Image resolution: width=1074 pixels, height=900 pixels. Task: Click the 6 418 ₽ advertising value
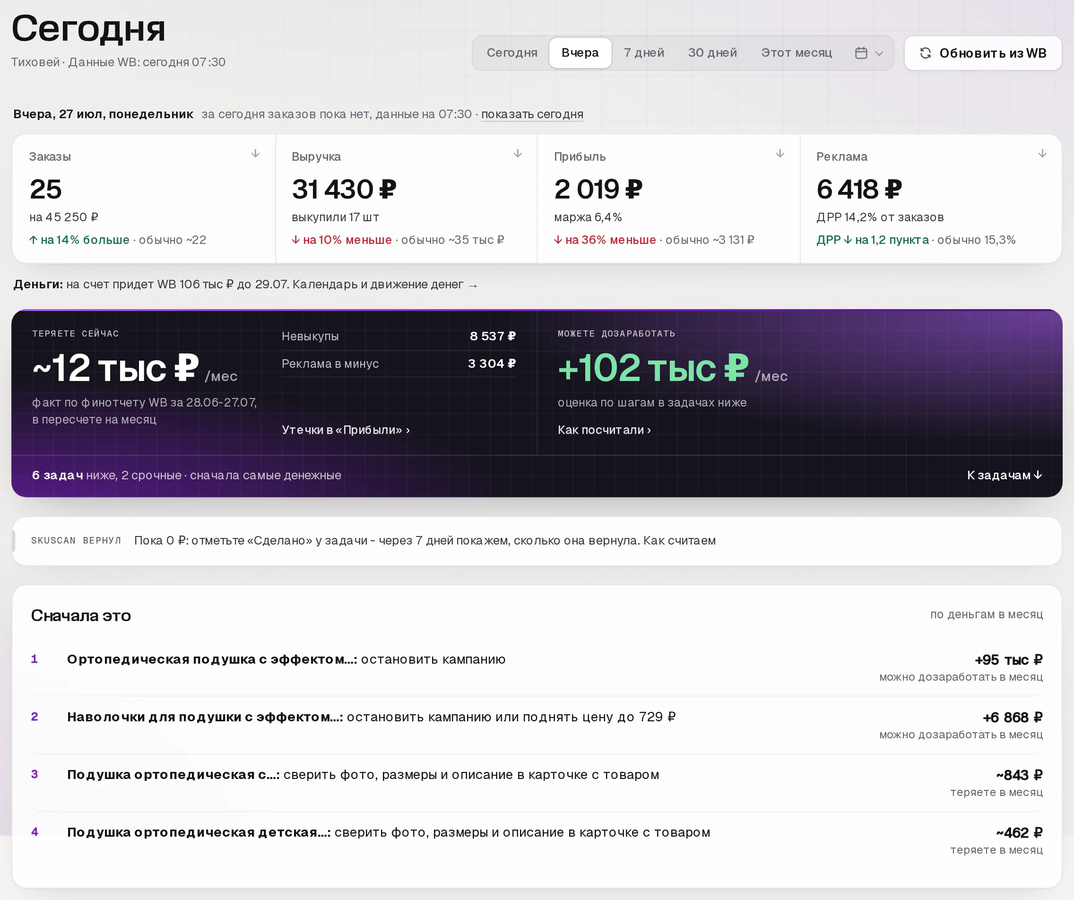[x=859, y=189]
